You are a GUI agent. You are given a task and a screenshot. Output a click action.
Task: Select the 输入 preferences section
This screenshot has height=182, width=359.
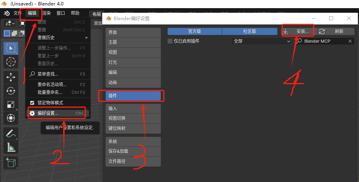point(133,109)
